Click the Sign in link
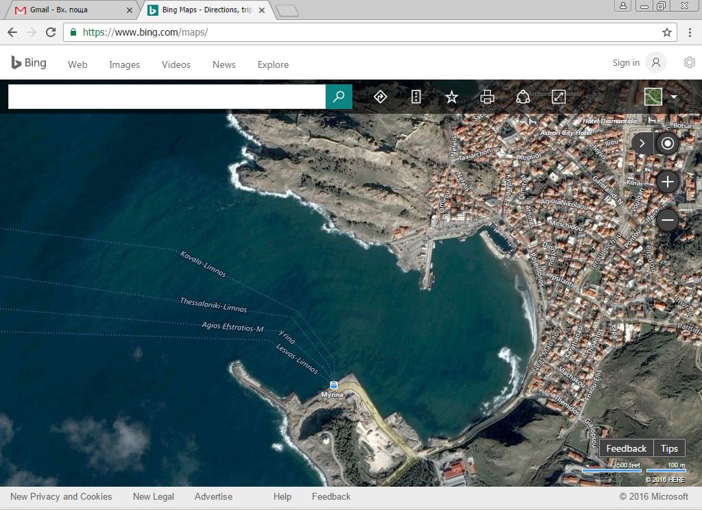Image resolution: width=702 pixels, height=510 pixels. pos(626,63)
